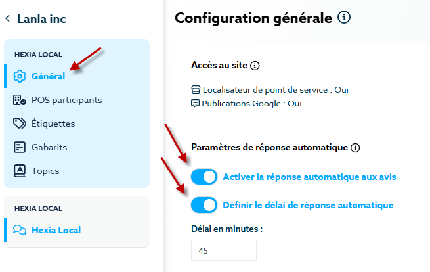This screenshot has width=430, height=272.
Task: Click the Étiquettes tag icon
Action: click(20, 124)
